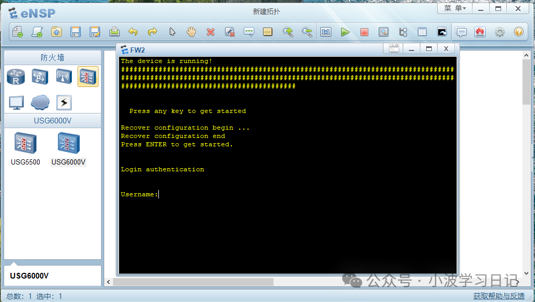
Task: Click the canvas scroll-up arrow
Action: [x=526, y=55]
